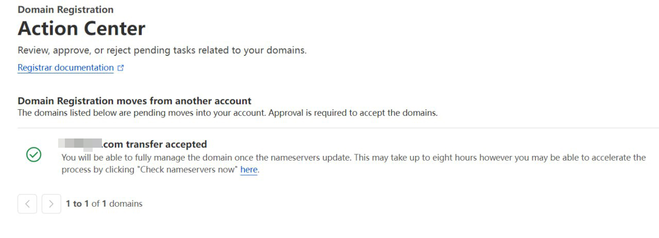Go to next page with right chevron

coord(51,204)
